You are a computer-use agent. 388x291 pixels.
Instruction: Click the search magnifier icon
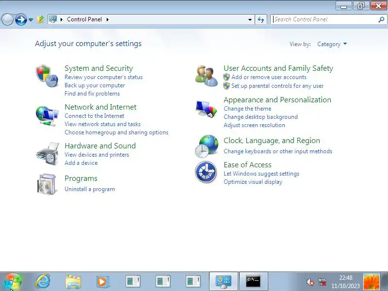[x=381, y=19]
